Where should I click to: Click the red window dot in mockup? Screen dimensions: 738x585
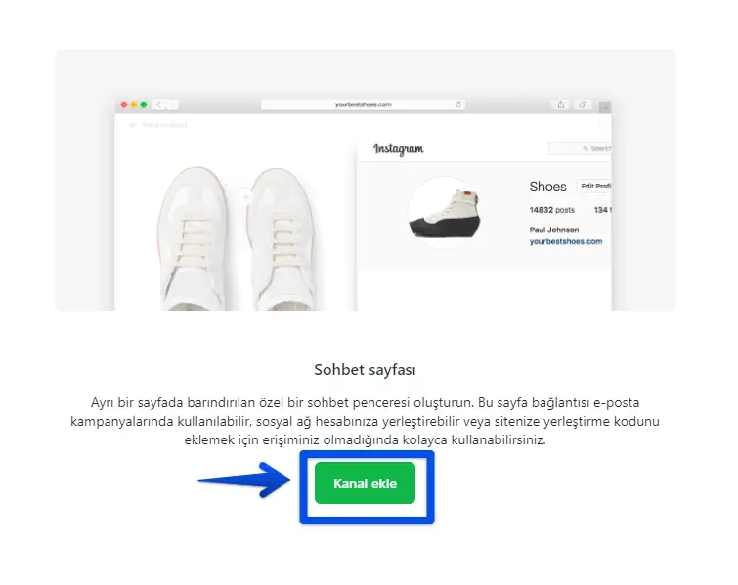click(x=124, y=104)
